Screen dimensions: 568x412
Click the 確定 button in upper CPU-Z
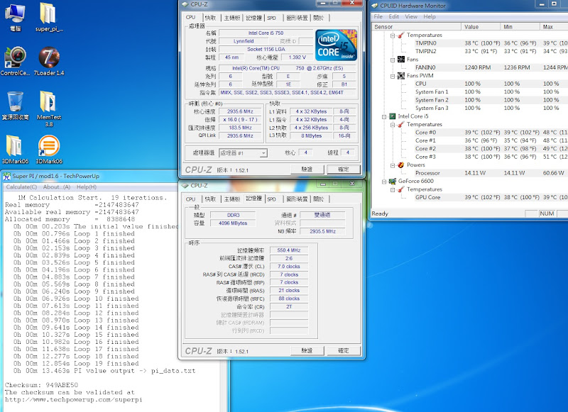pos(344,169)
